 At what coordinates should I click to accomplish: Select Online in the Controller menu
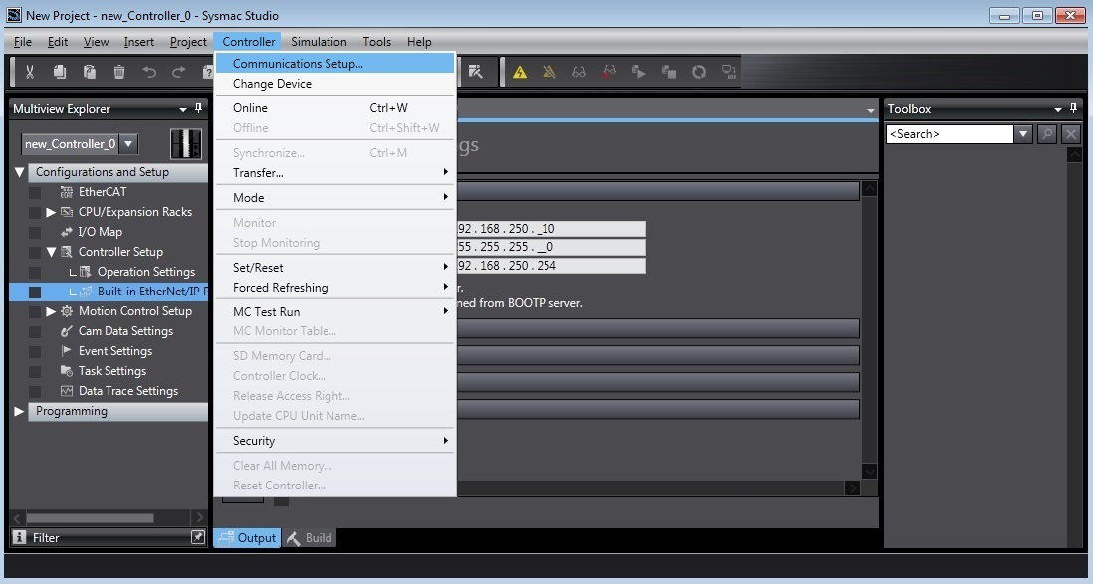(x=334, y=108)
